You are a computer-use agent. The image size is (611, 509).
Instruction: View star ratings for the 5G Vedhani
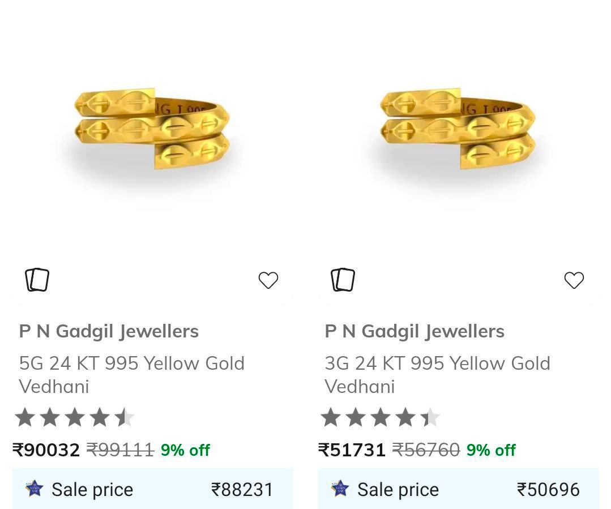click(75, 418)
